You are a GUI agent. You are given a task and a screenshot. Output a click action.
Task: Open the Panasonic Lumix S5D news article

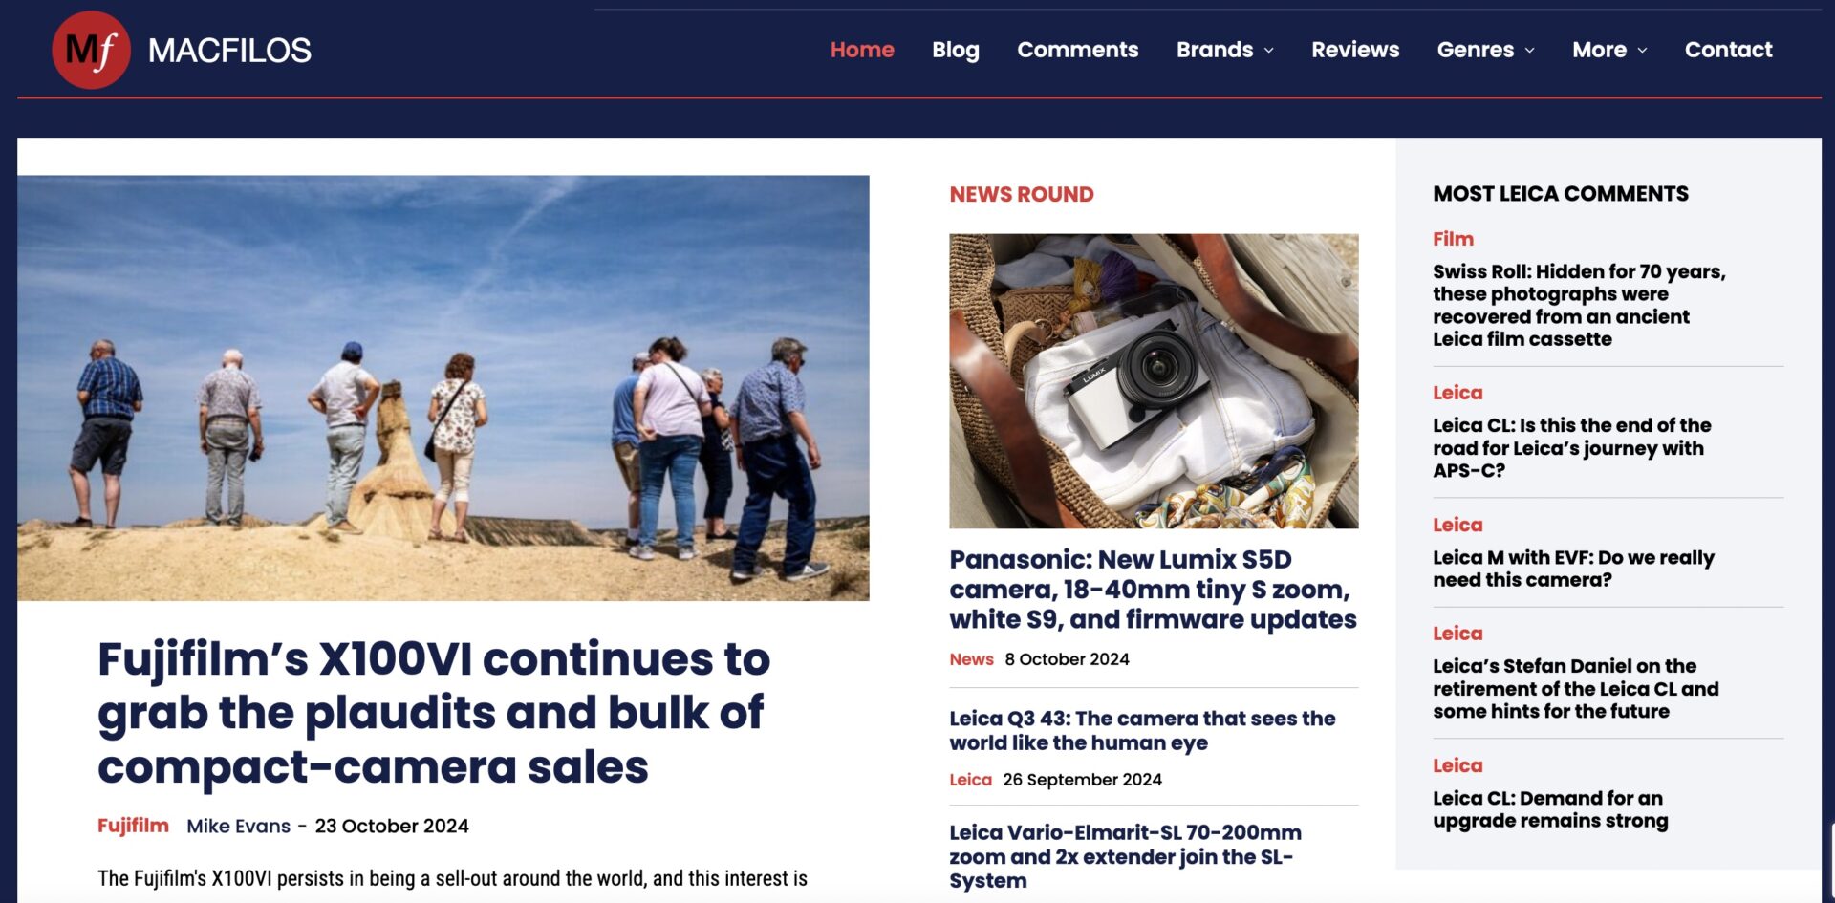(1153, 590)
